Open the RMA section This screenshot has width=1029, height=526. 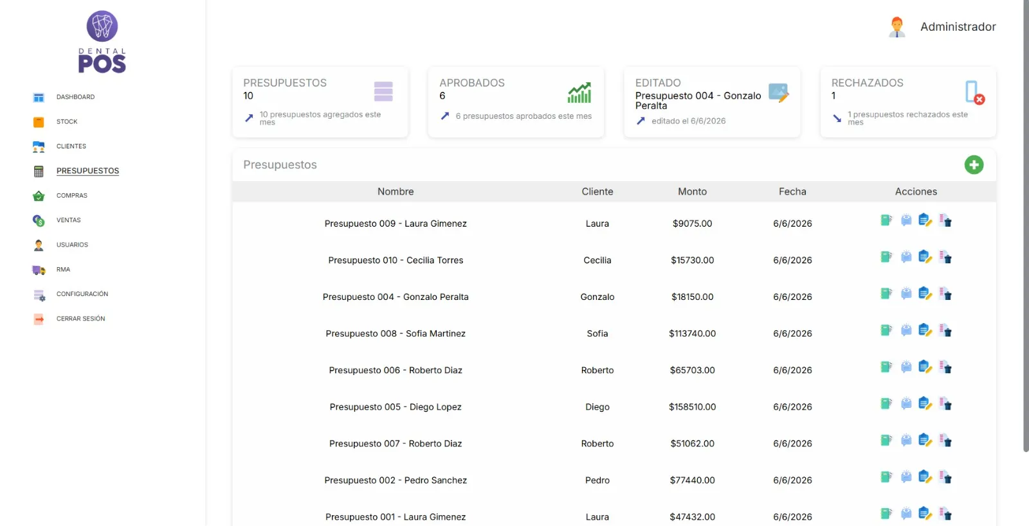[x=63, y=270]
